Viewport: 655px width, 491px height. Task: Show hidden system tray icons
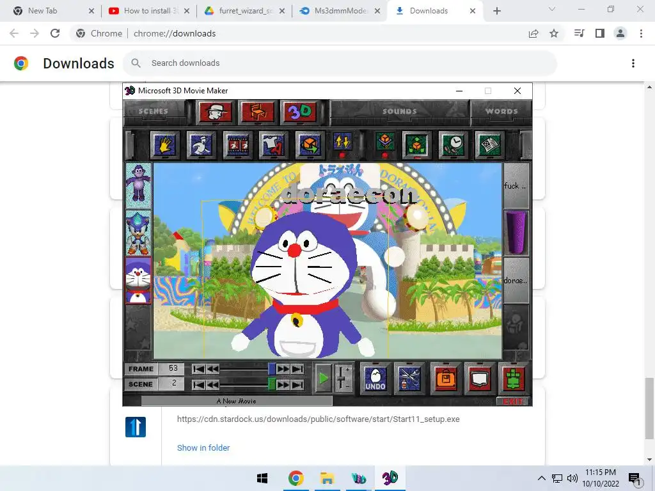pyautogui.click(x=541, y=478)
